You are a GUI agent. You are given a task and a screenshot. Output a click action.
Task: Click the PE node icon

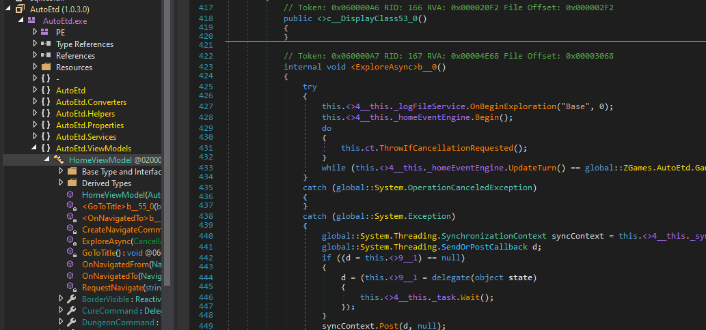(46, 33)
